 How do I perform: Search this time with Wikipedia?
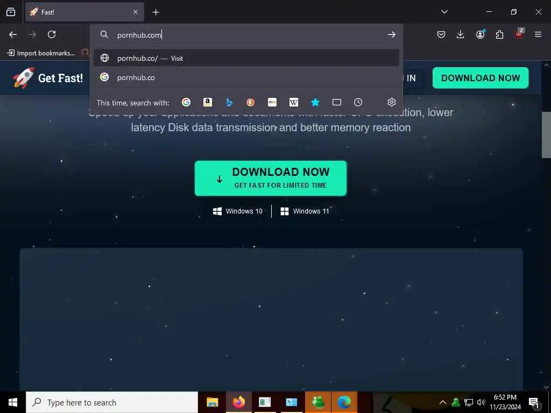click(x=294, y=102)
